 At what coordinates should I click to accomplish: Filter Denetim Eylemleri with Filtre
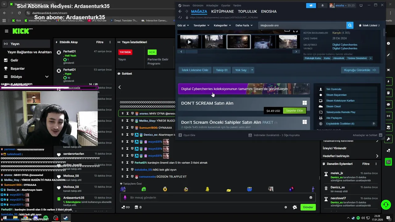click(x=366, y=164)
